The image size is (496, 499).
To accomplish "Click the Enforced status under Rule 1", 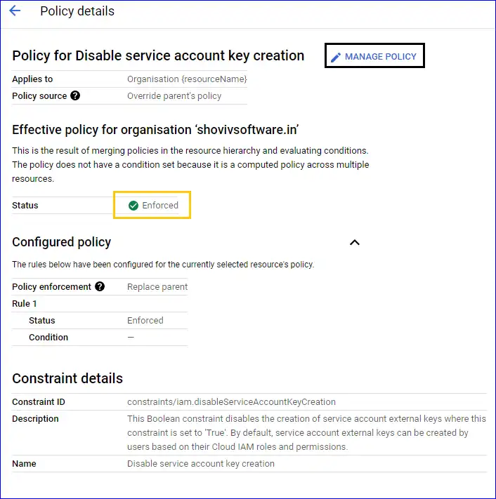I will pyautogui.click(x=145, y=321).
